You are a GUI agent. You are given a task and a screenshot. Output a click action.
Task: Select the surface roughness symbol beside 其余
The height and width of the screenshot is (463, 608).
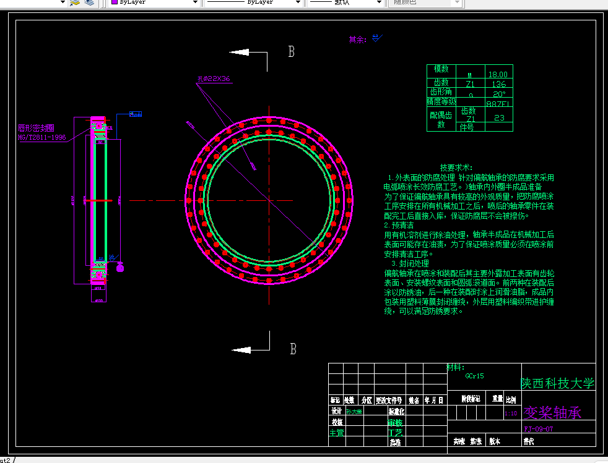pyautogui.click(x=377, y=38)
